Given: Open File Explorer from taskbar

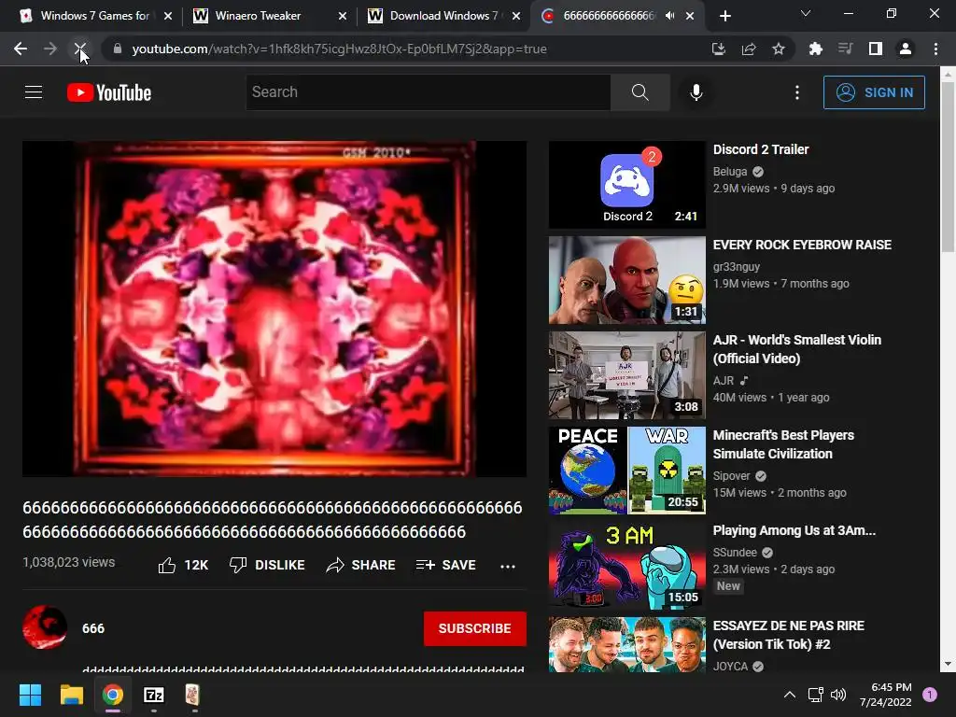Looking at the screenshot, I should pos(71,695).
